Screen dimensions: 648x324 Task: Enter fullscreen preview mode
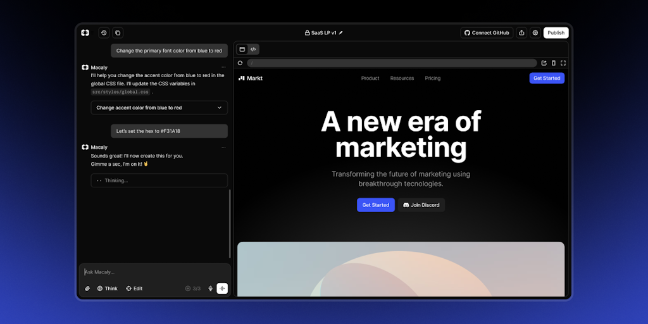tap(563, 63)
